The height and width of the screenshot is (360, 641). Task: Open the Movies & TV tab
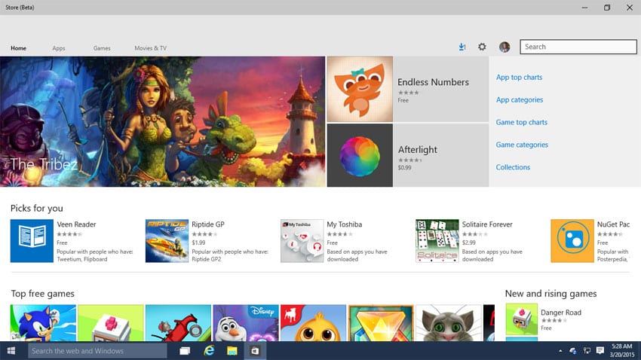[x=150, y=48]
